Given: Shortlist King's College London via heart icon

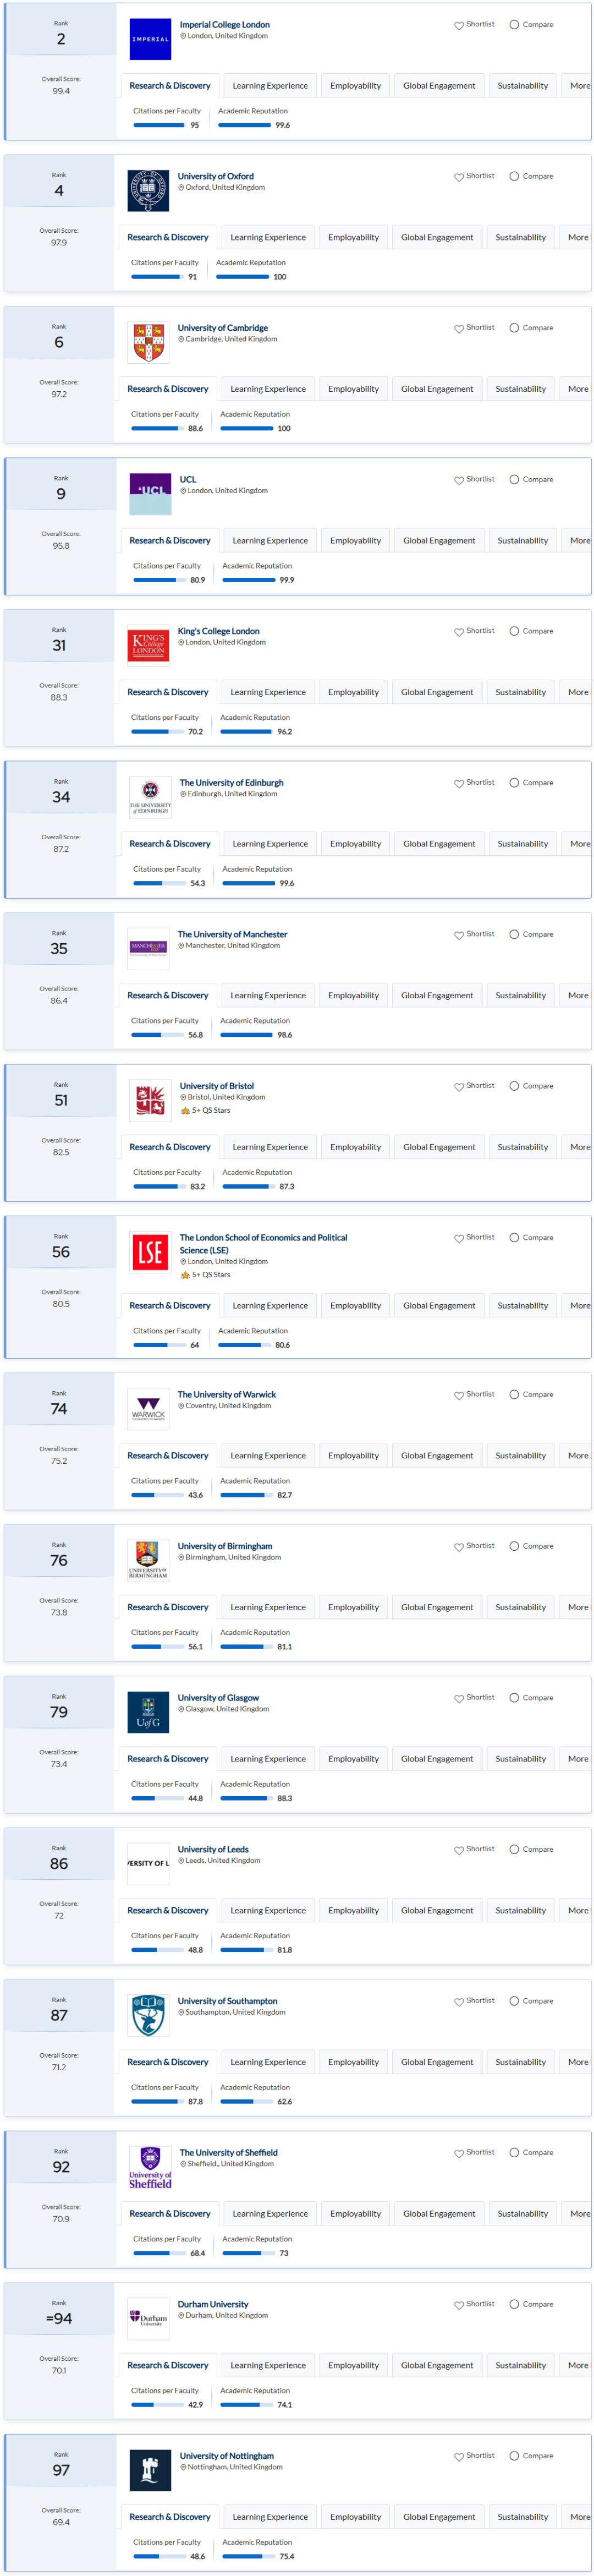Looking at the screenshot, I should [458, 632].
